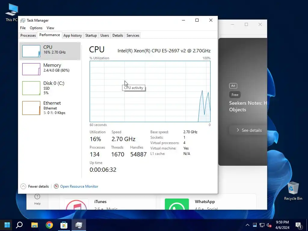This screenshot has height=231, width=308.
Task: Select the Performance tab
Action: pos(50,35)
